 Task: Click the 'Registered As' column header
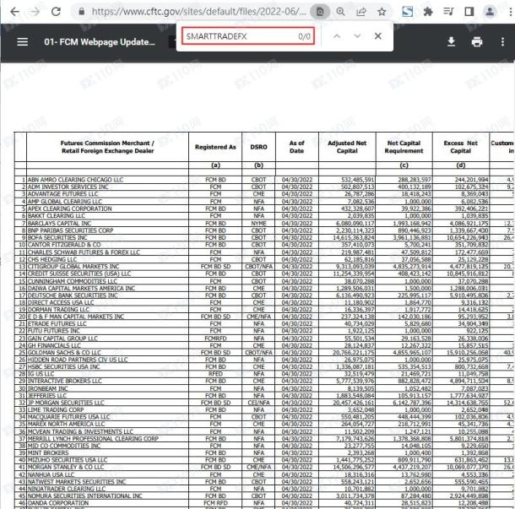click(x=215, y=147)
